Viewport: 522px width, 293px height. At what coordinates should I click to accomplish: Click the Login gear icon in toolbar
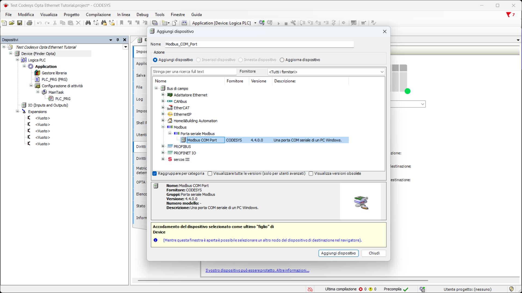[x=262, y=23]
